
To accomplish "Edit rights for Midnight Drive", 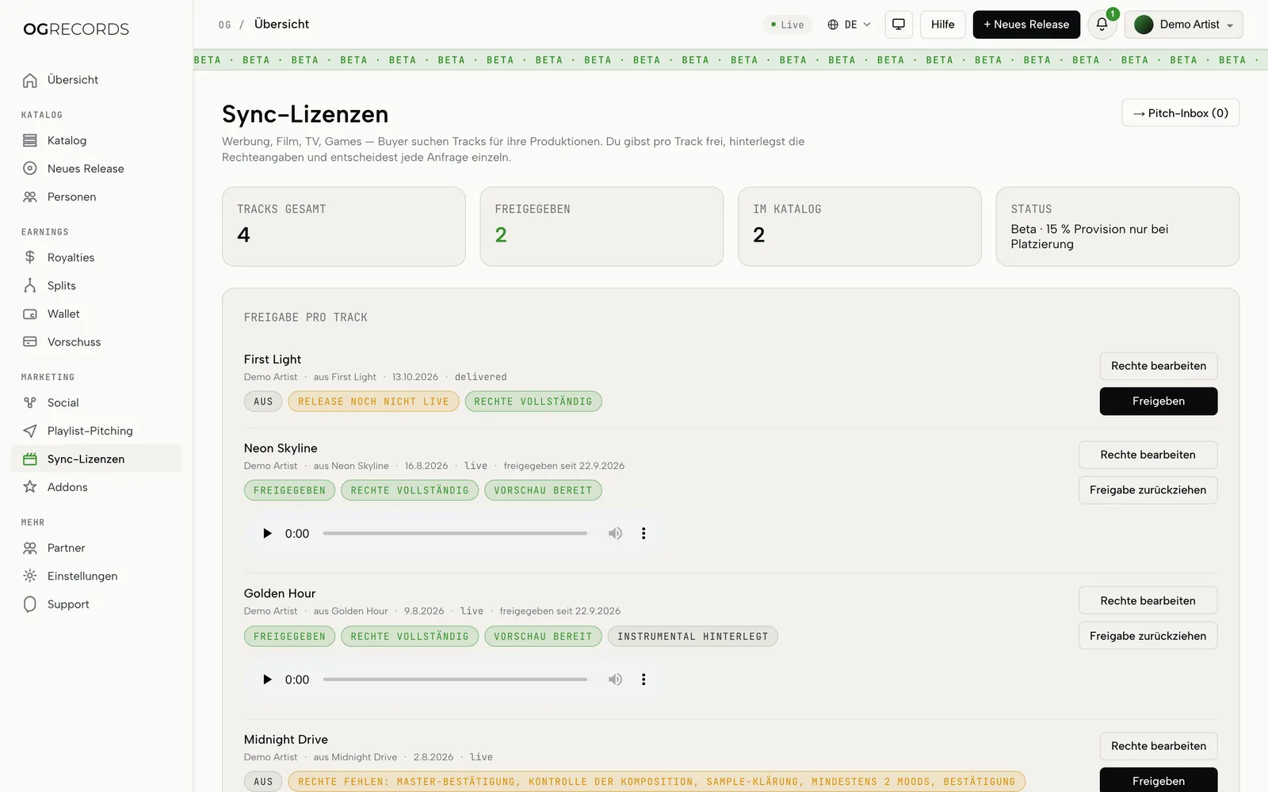I will (1159, 746).
